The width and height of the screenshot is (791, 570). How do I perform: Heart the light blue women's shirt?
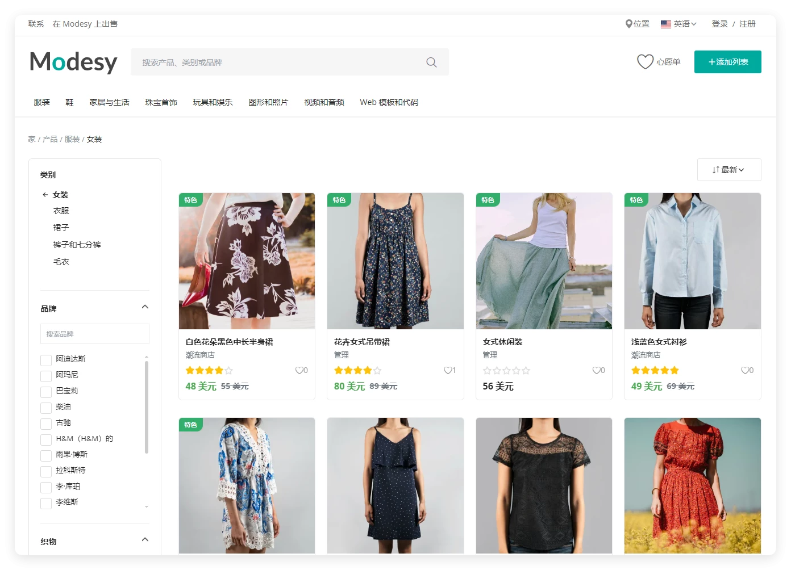[745, 371]
